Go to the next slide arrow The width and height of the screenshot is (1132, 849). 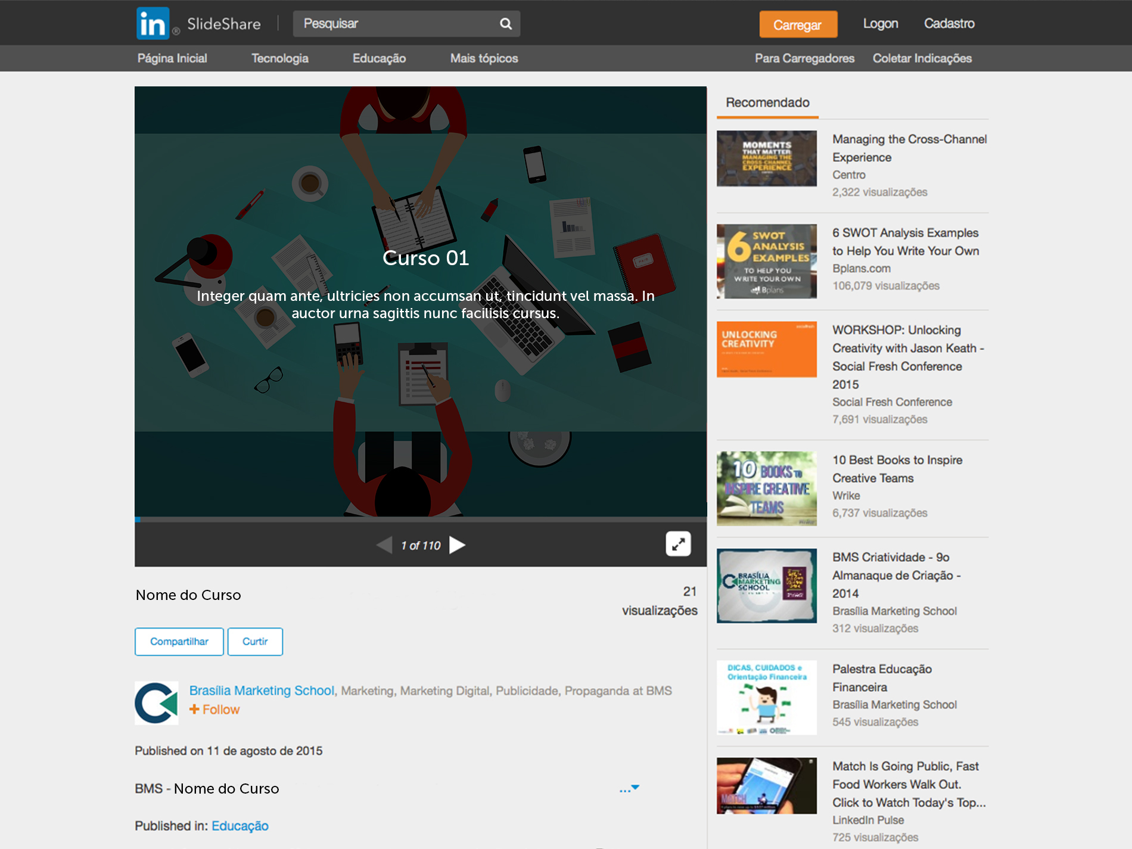point(457,545)
